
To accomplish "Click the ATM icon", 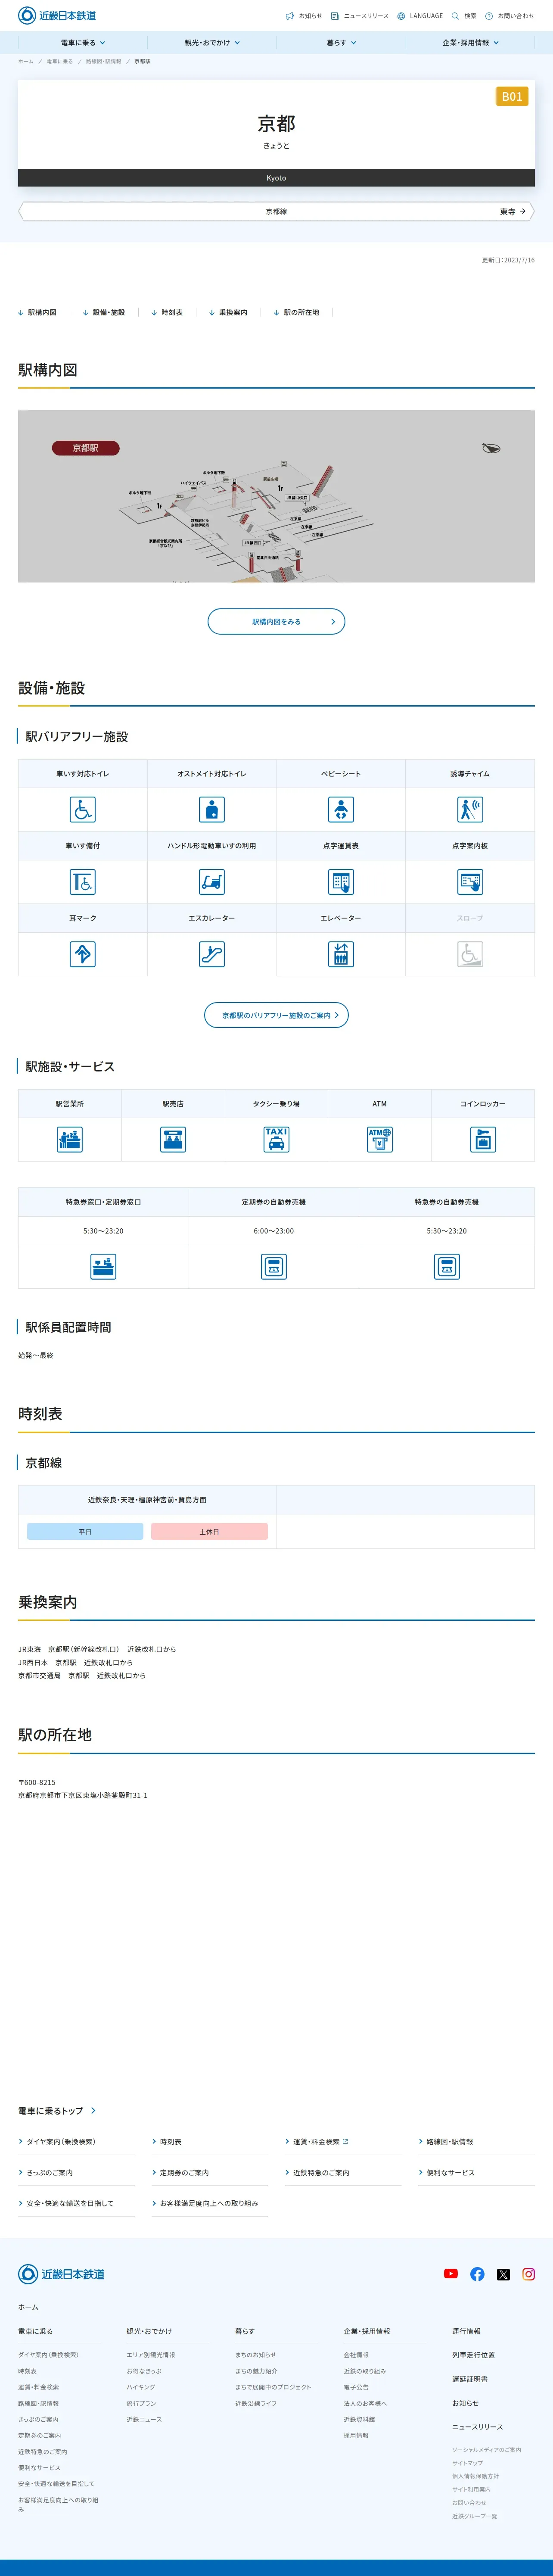I will [380, 1139].
